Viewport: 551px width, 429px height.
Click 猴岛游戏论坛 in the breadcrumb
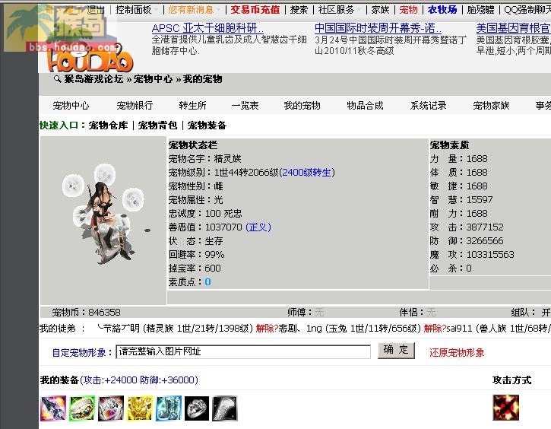point(93,79)
